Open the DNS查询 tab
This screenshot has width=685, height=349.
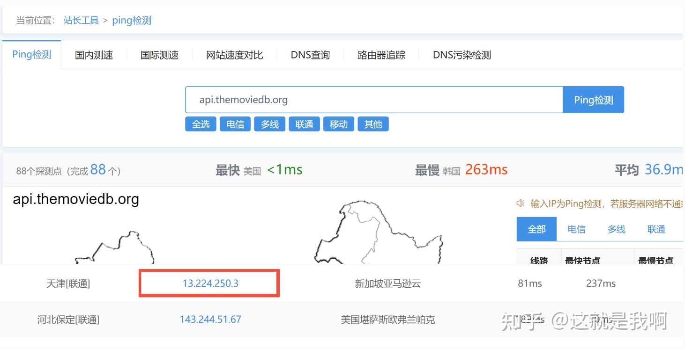[310, 55]
